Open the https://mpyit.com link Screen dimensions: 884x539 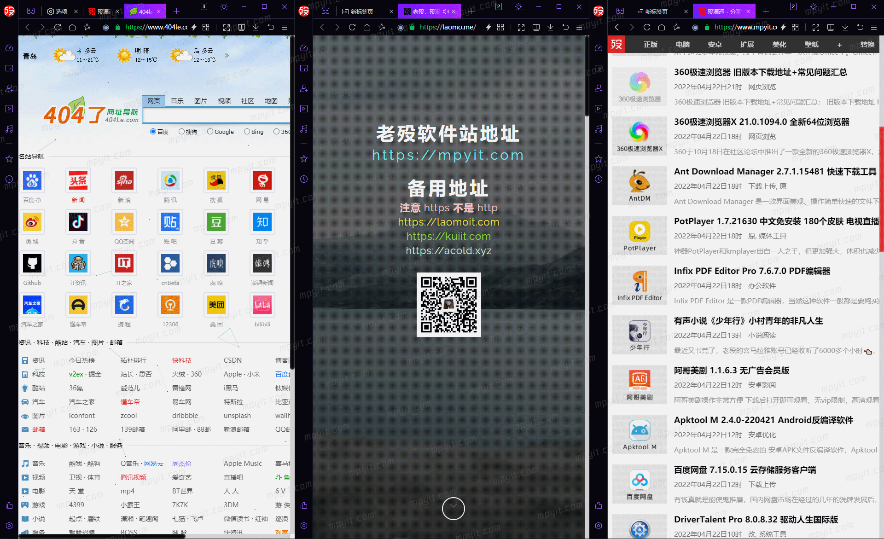click(448, 155)
